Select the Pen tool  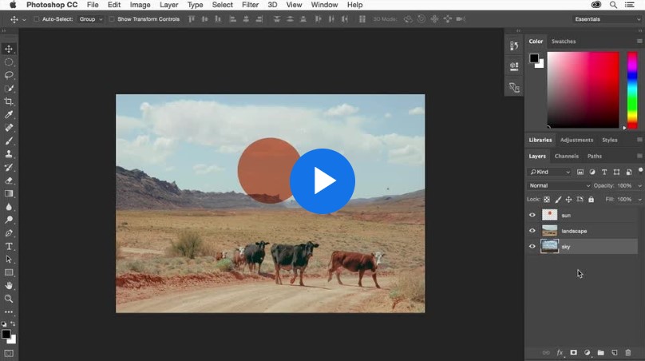tap(9, 233)
